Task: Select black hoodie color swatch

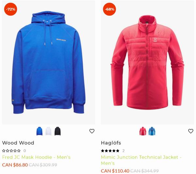Action: coord(57,131)
